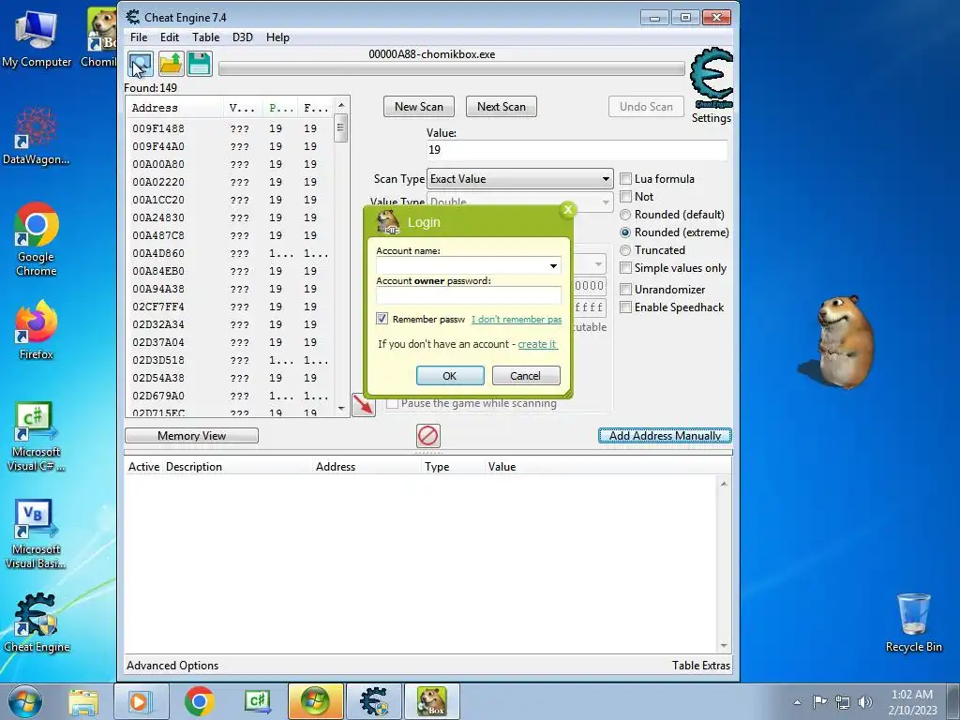
Task: Enable Speedhack checkbox
Action: (625, 307)
